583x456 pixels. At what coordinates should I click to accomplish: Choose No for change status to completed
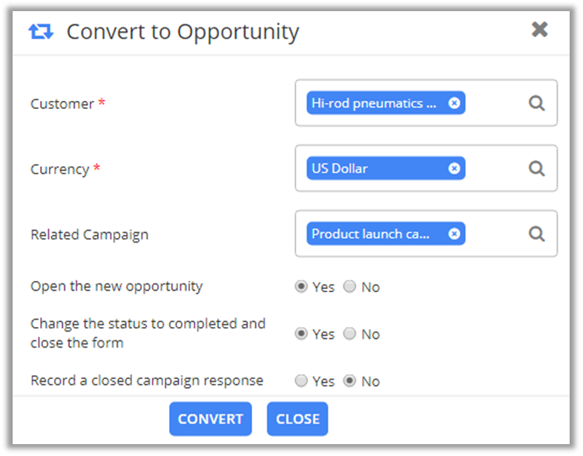(x=350, y=334)
